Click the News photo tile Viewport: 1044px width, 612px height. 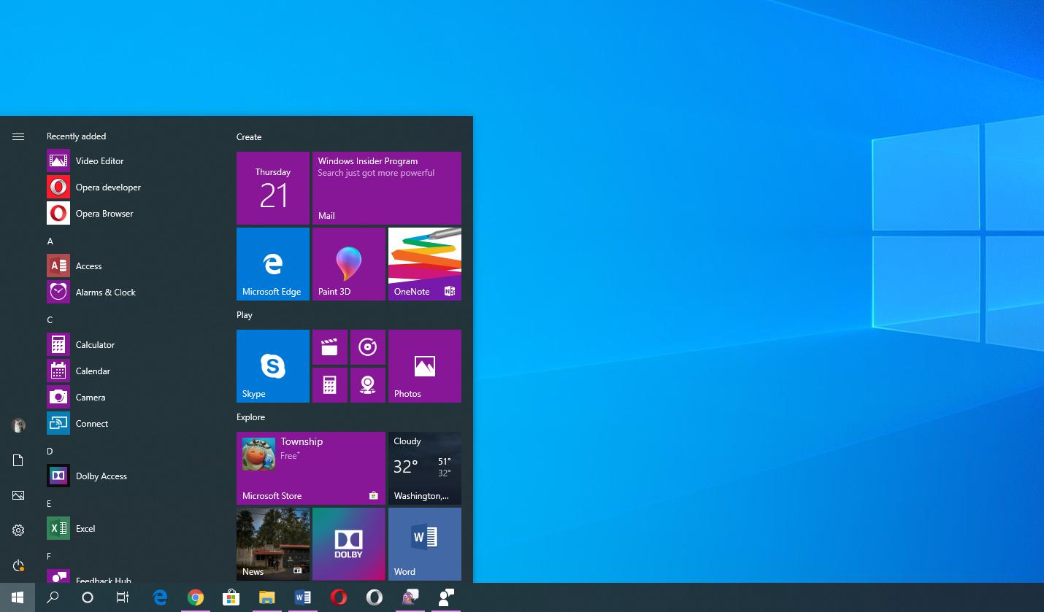pyautogui.click(x=272, y=543)
